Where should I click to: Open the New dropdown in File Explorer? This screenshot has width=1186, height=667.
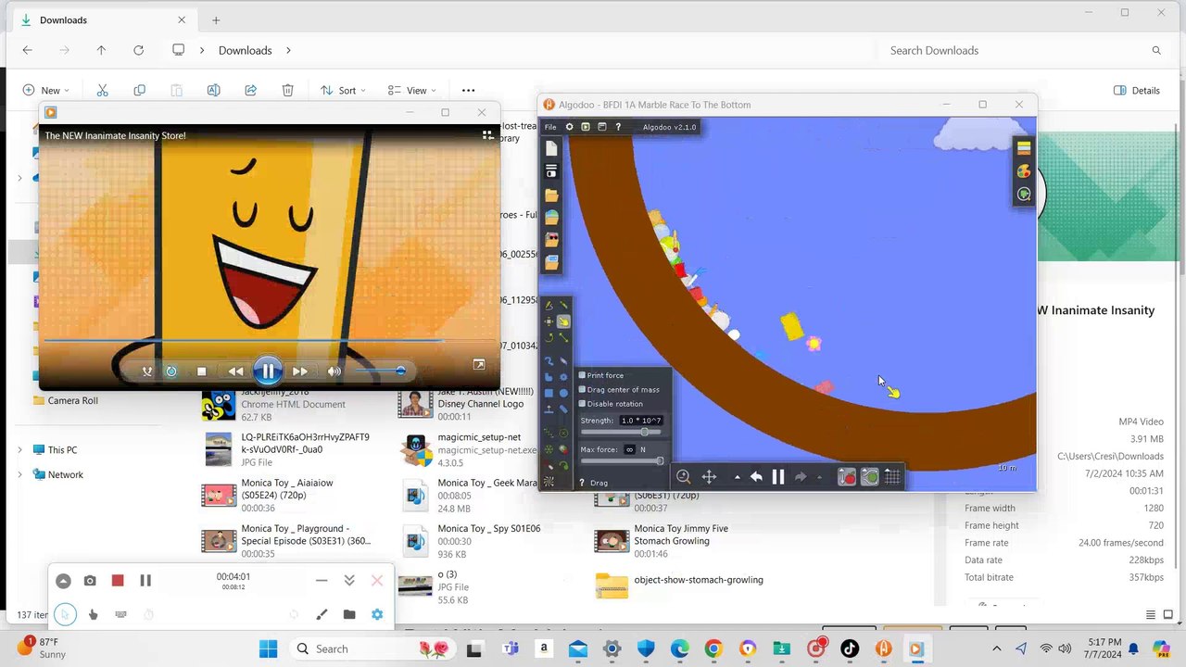[46, 90]
